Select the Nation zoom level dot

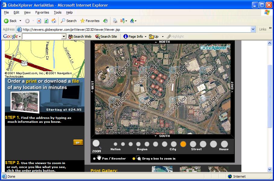(x=115, y=144)
